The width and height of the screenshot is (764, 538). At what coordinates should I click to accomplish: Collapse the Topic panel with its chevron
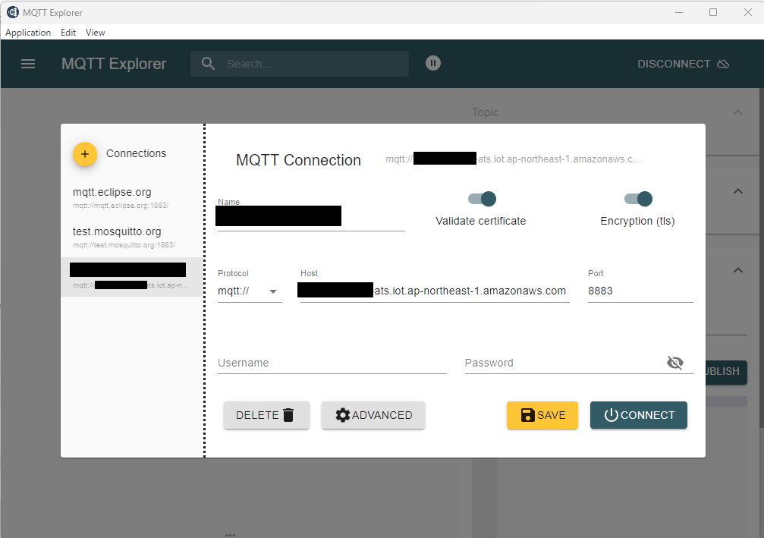pos(737,112)
